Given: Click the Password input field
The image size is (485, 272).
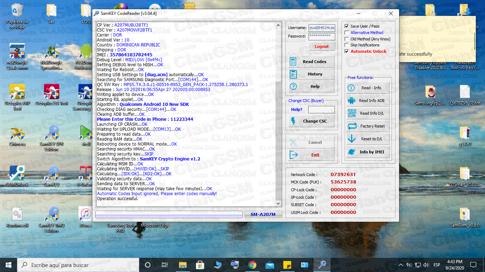Looking at the screenshot, I should (322, 36).
